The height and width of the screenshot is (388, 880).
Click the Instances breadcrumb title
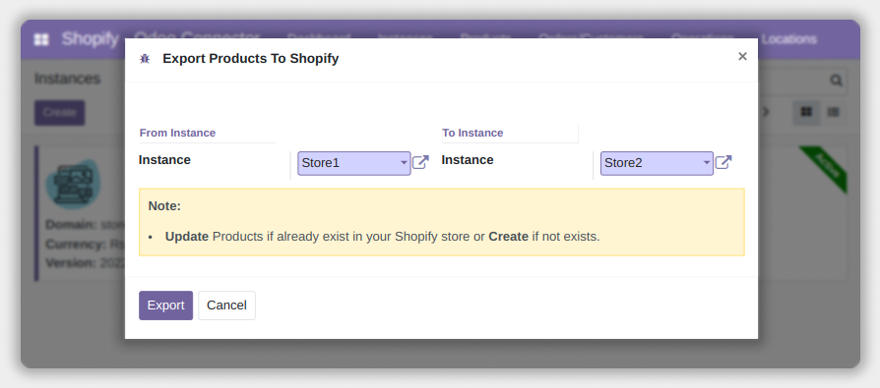[x=67, y=79]
